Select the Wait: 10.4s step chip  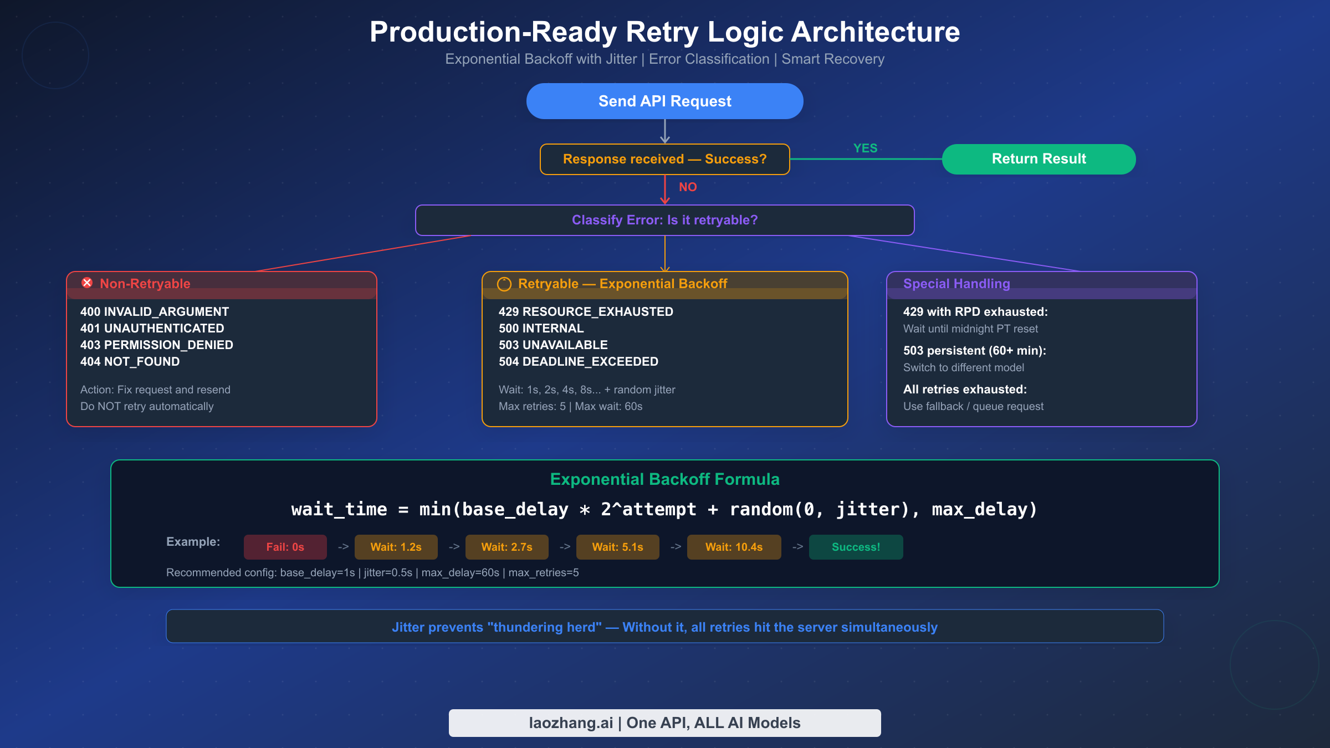coord(734,547)
